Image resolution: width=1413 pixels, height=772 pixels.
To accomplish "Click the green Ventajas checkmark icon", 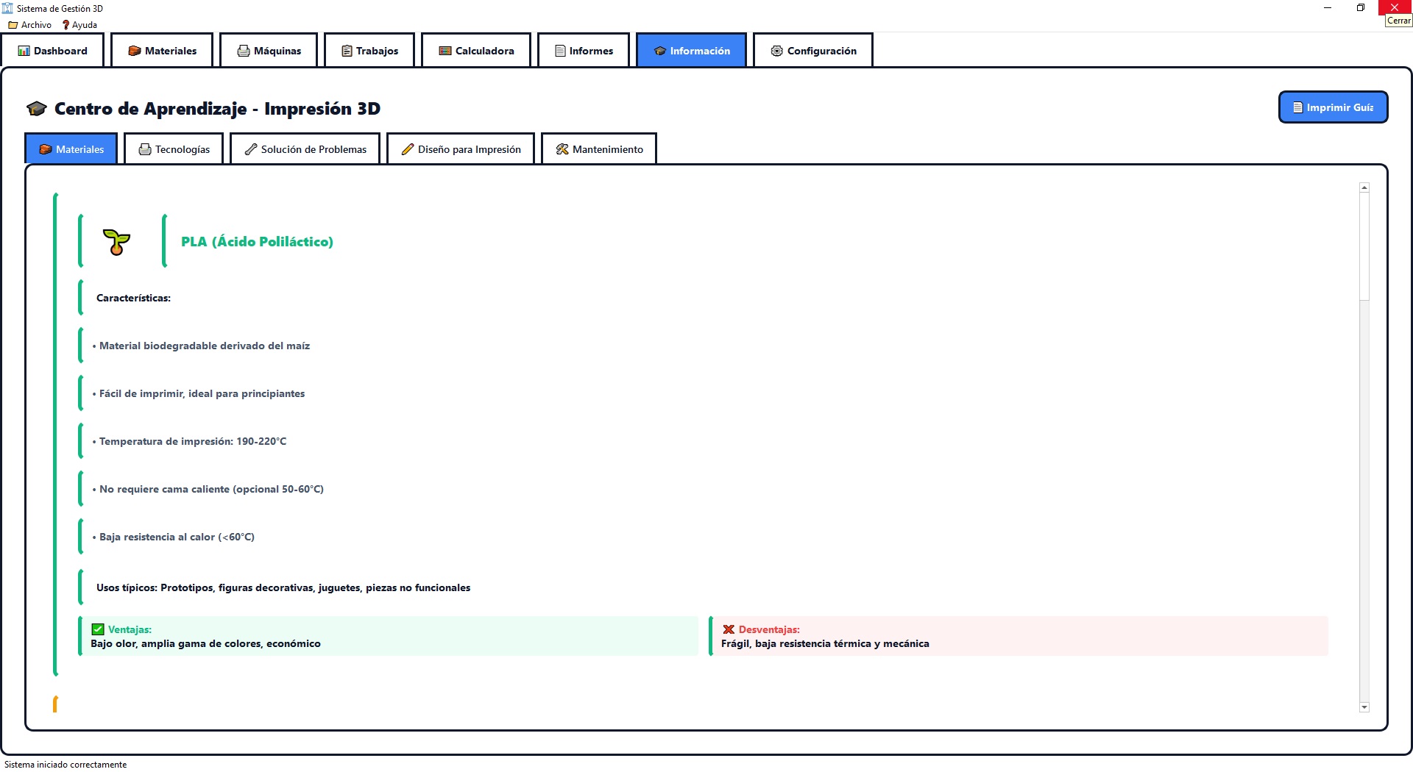I will [x=98, y=629].
